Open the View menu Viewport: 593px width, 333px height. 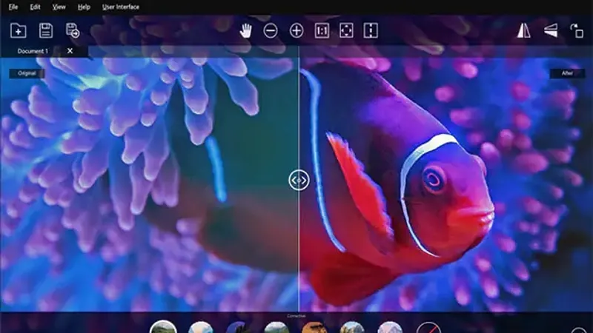click(x=59, y=7)
